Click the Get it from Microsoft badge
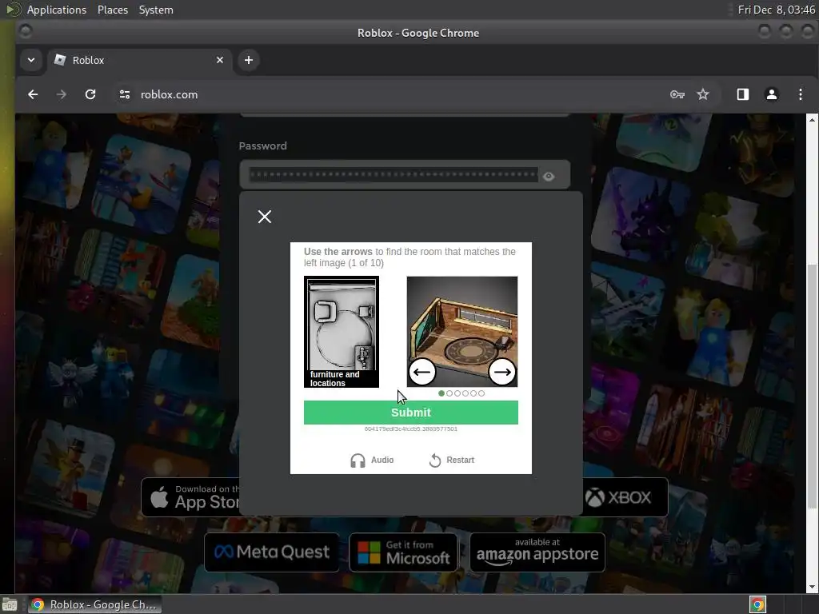 click(403, 552)
